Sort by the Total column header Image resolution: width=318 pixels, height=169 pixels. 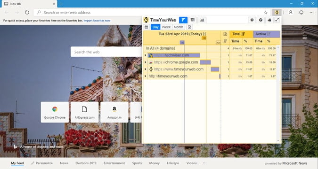(241, 34)
